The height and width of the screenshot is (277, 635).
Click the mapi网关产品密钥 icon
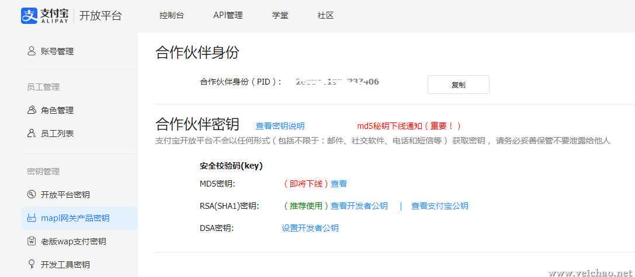point(32,218)
